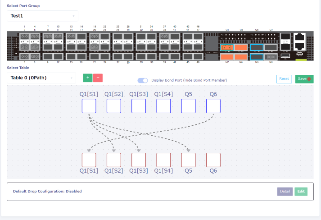Select port 3 in the bottom row
Screen dimensions: 321x220
pos(25,57)
